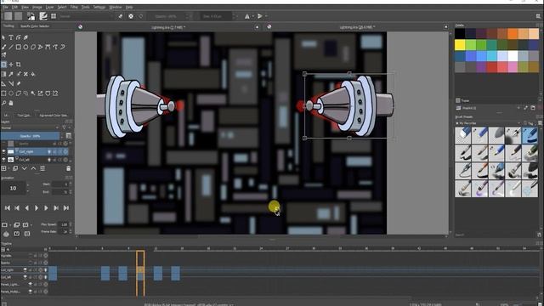Screen dimensions: 544x306
Task: Open the layer blending mode dropdown
Action: [x=31, y=127]
